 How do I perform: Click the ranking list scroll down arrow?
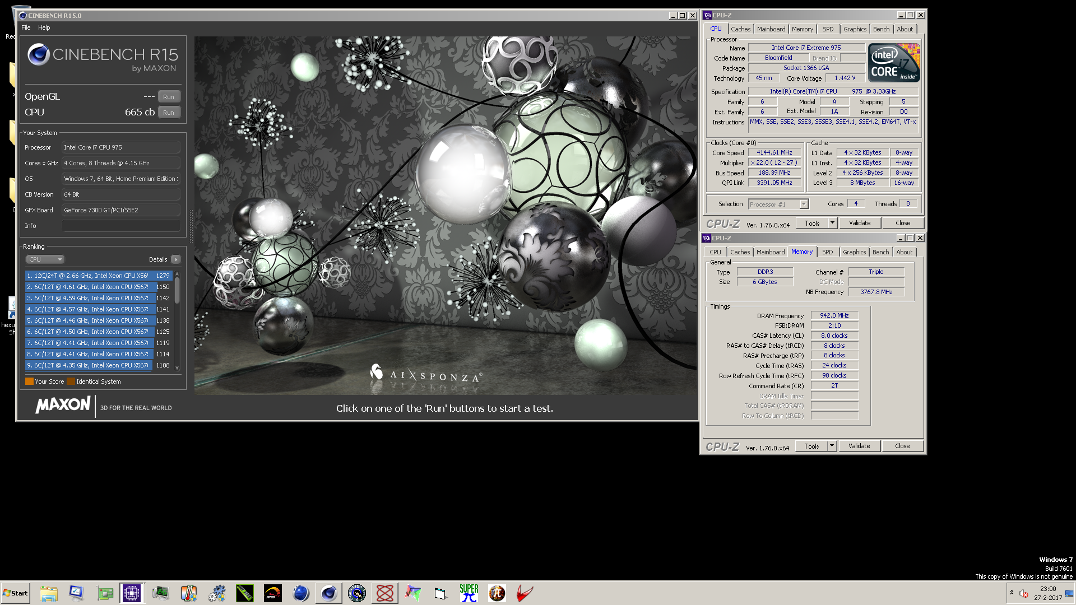177,368
